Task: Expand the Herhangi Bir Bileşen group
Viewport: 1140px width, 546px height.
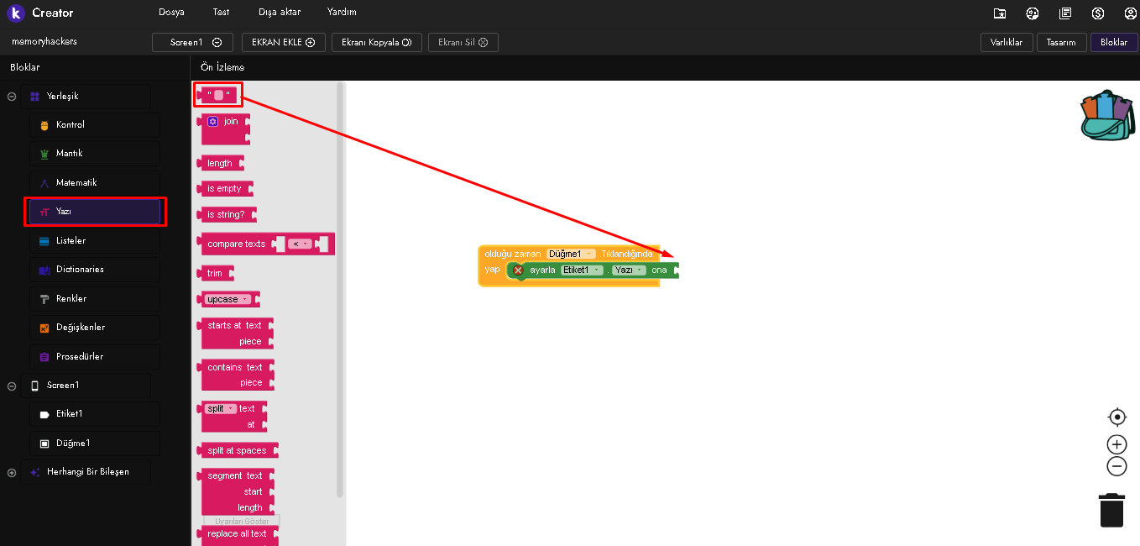Action: (12, 472)
